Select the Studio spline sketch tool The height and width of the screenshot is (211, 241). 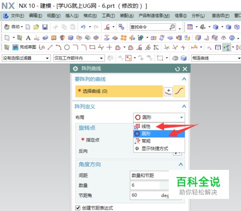(101, 47)
